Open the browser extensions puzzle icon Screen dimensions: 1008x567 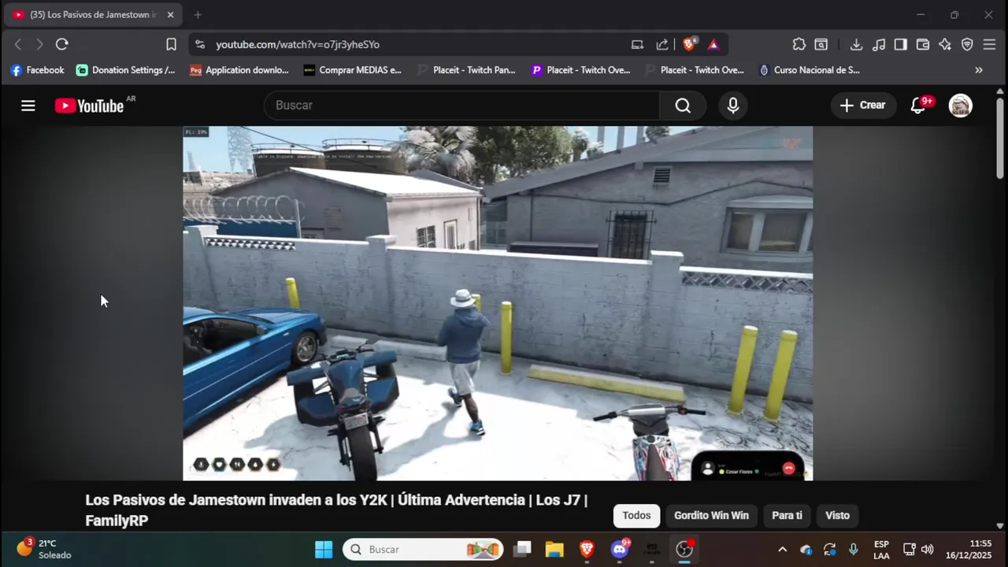click(799, 45)
